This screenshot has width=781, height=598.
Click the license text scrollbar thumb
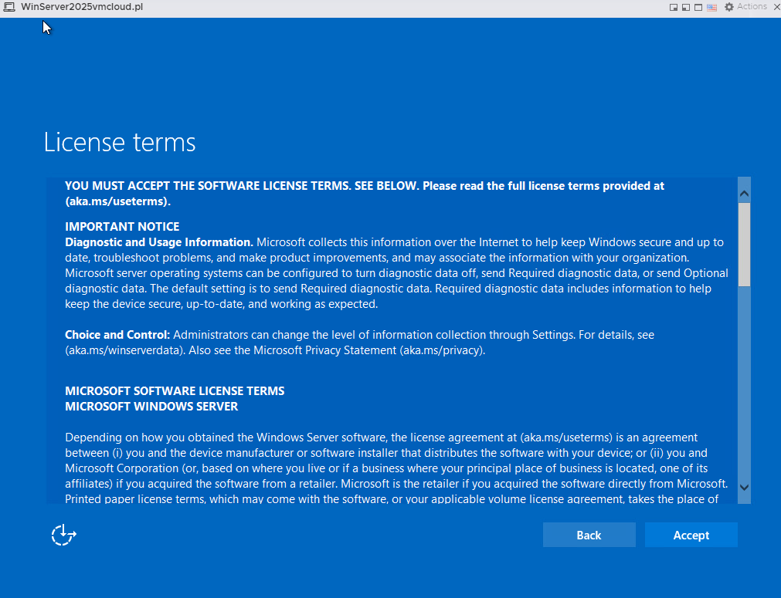(x=744, y=244)
